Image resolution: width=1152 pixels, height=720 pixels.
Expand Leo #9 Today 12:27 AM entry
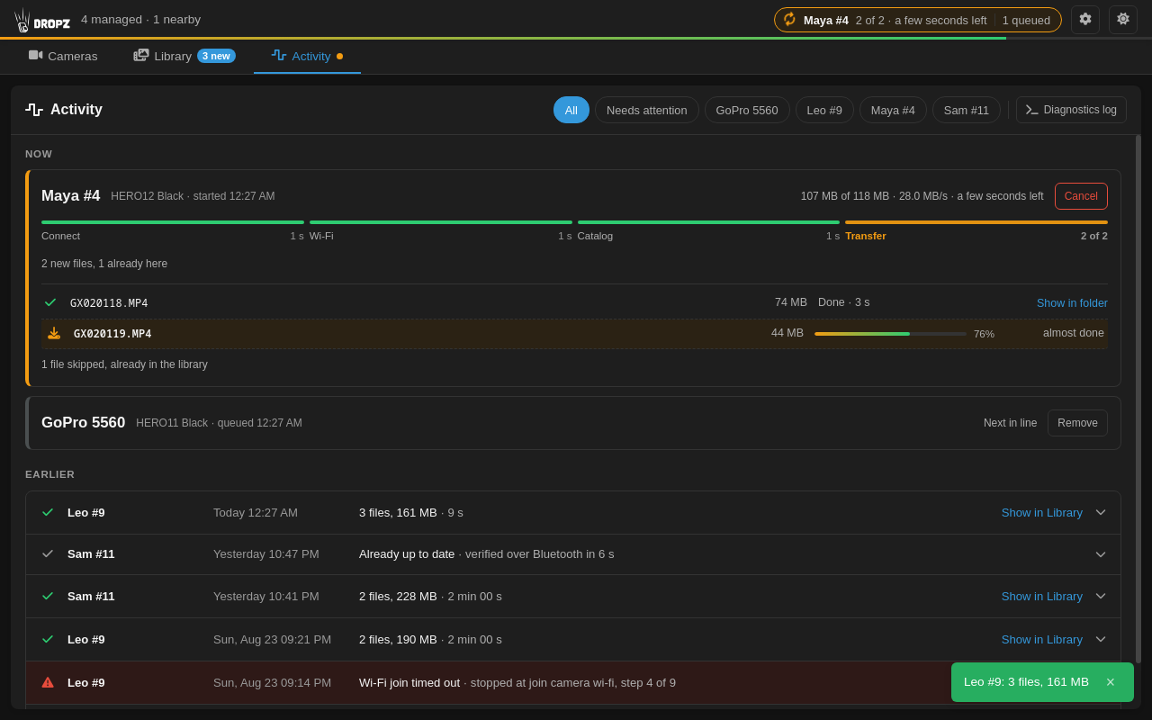point(1101,512)
